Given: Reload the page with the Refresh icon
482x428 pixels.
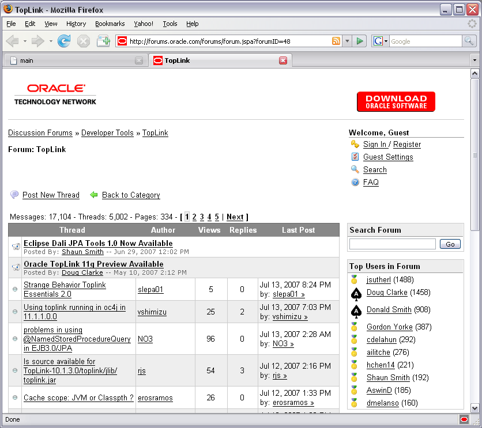Looking at the screenshot, I should [x=64, y=41].
